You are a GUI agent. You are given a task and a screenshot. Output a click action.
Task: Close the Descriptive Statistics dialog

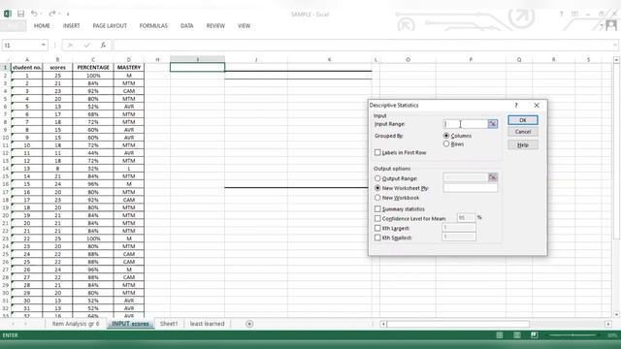pos(537,106)
